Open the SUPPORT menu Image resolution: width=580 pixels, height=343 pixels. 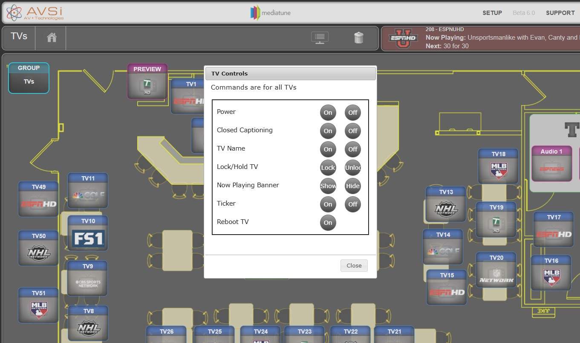(560, 13)
